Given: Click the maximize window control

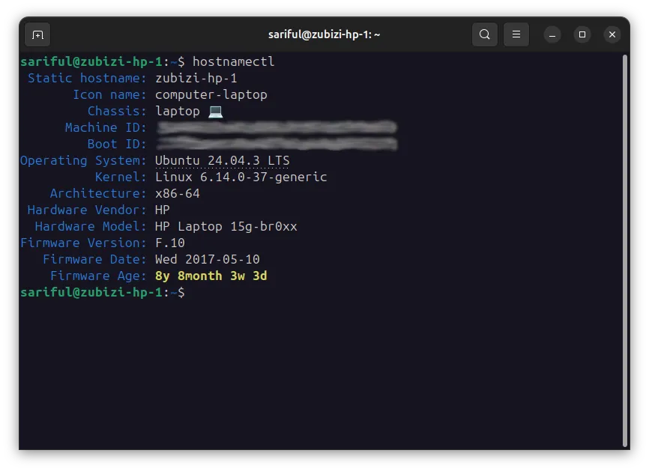Looking at the screenshot, I should point(582,34).
